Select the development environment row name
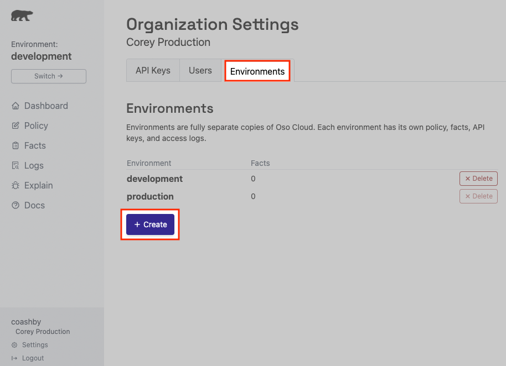The width and height of the screenshot is (506, 366). (x=154, y=179)
